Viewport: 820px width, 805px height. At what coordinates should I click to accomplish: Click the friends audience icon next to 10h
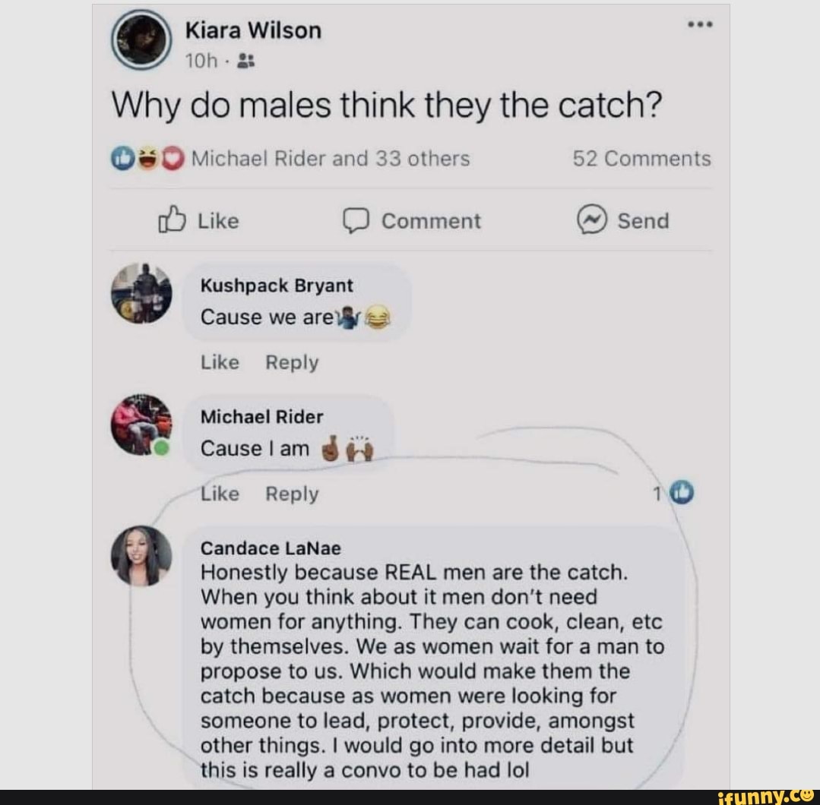click(245, 62)
